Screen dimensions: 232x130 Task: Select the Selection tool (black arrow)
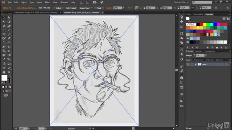pyautogui.click(x=4, y=18)
